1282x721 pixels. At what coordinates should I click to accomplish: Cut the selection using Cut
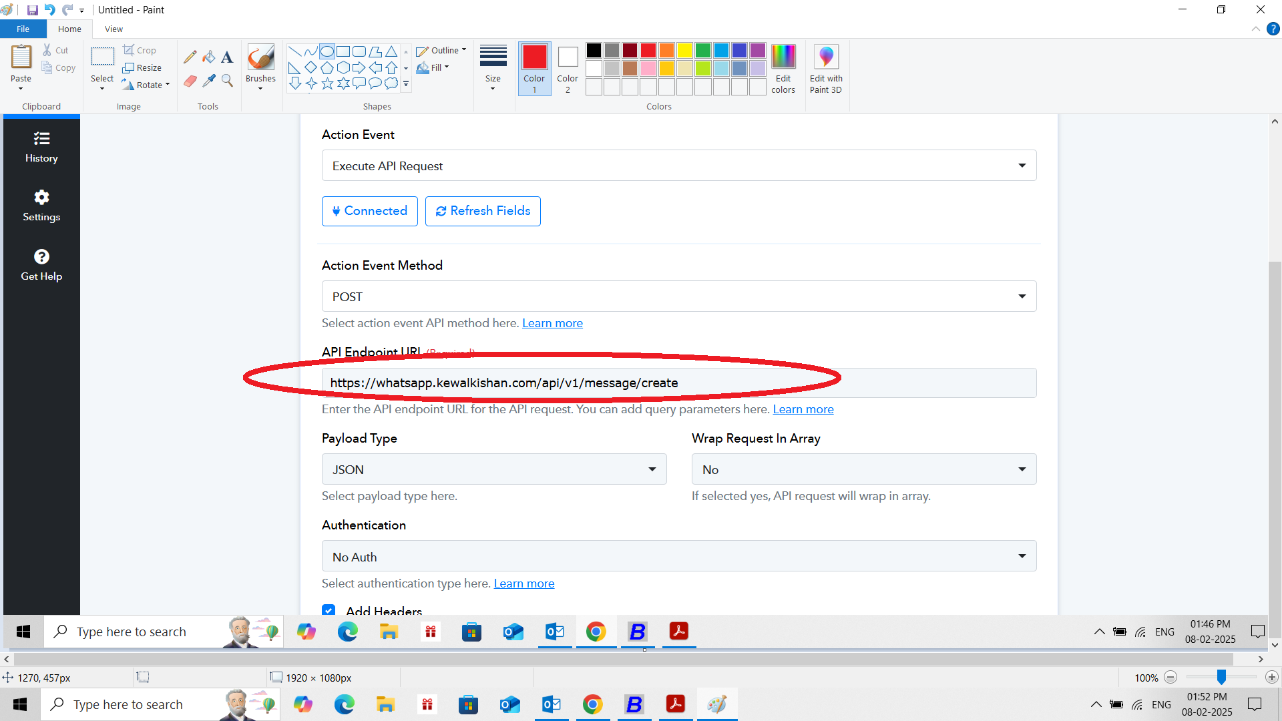55,50
